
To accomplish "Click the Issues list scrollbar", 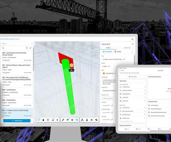I will click(x=34, y=59).
